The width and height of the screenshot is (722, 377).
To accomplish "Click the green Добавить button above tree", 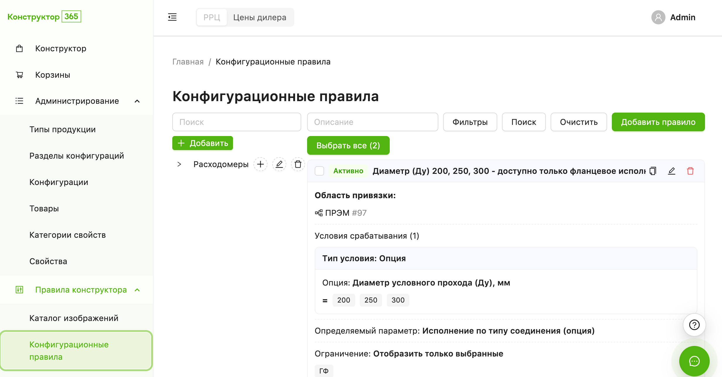I will point(202,143).
